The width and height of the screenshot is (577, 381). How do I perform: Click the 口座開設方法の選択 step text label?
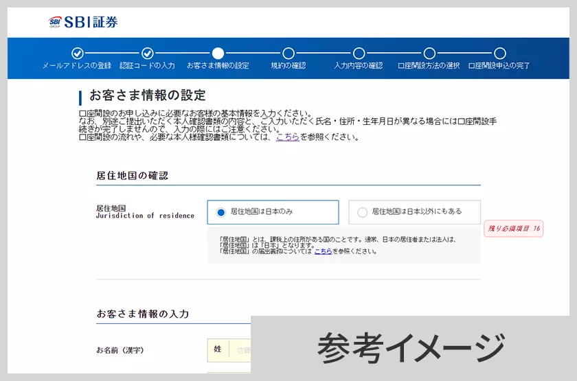point(429,66)
